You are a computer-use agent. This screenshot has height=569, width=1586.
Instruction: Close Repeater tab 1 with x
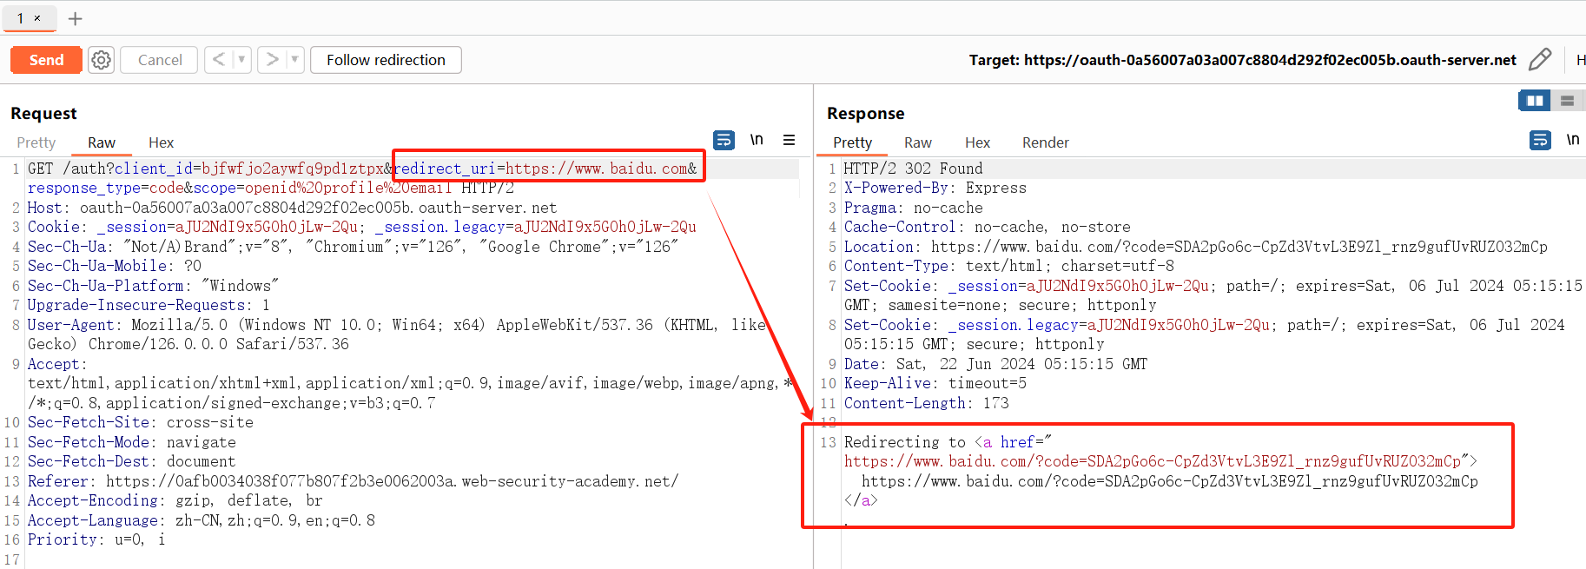click(37, 18)
